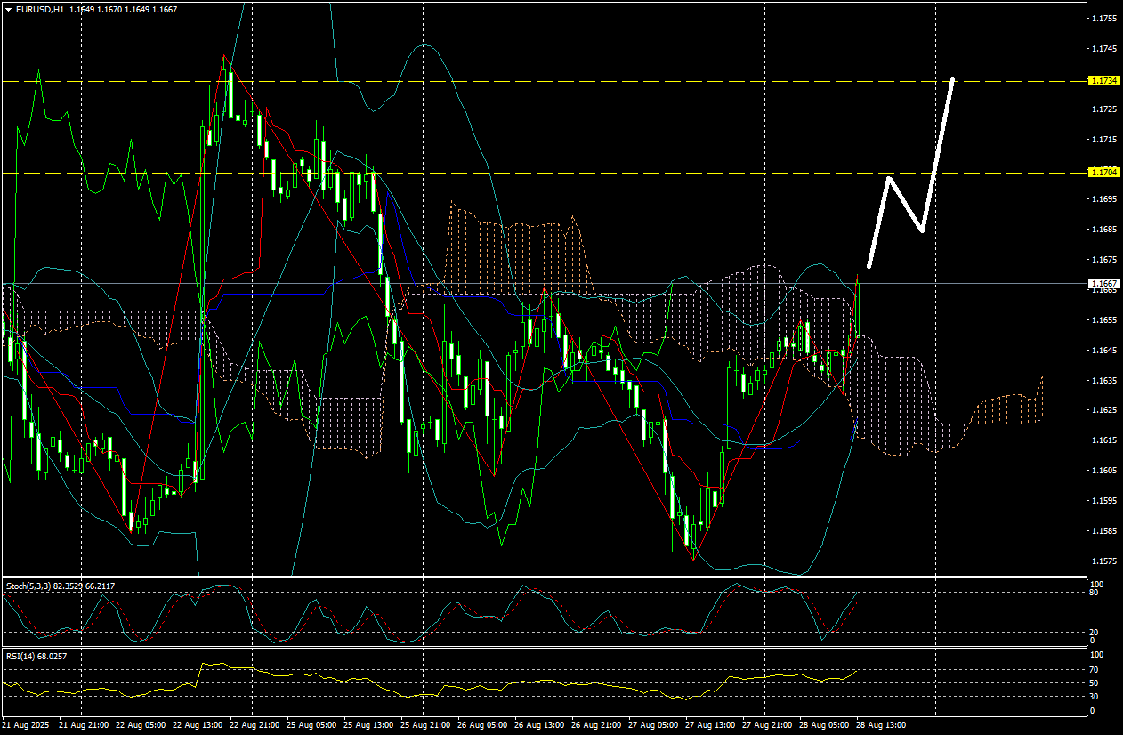The height and width of the screenshot is (735, 1123).
Task: Click the 1.1595 price scale value
Action: point(1103,501)
